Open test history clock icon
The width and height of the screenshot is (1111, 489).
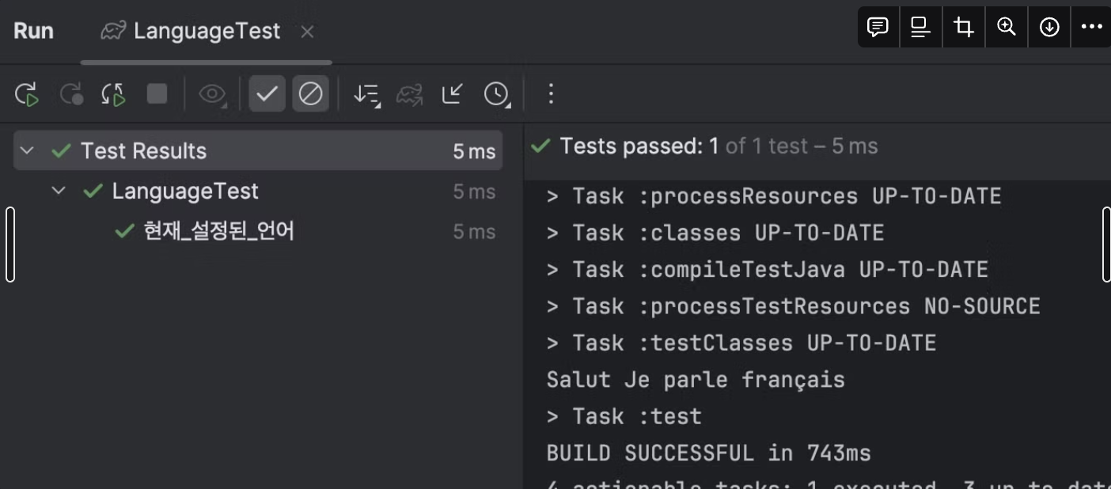496,95
